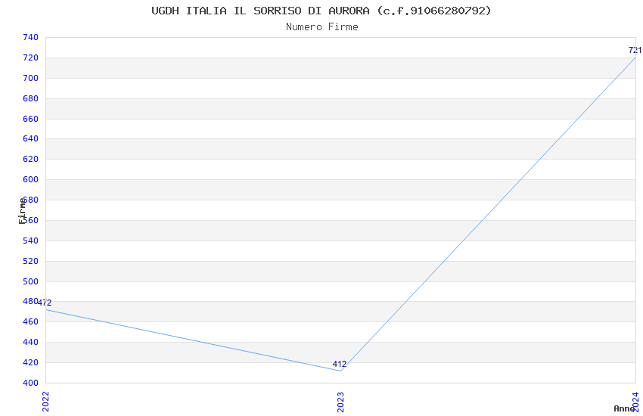Click the y-axis value 540
The height and width of the screenshot is (416, 643).
click(31, 241)
